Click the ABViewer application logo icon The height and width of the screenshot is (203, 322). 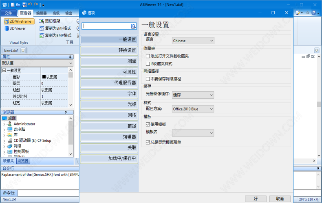pos(4,5)
